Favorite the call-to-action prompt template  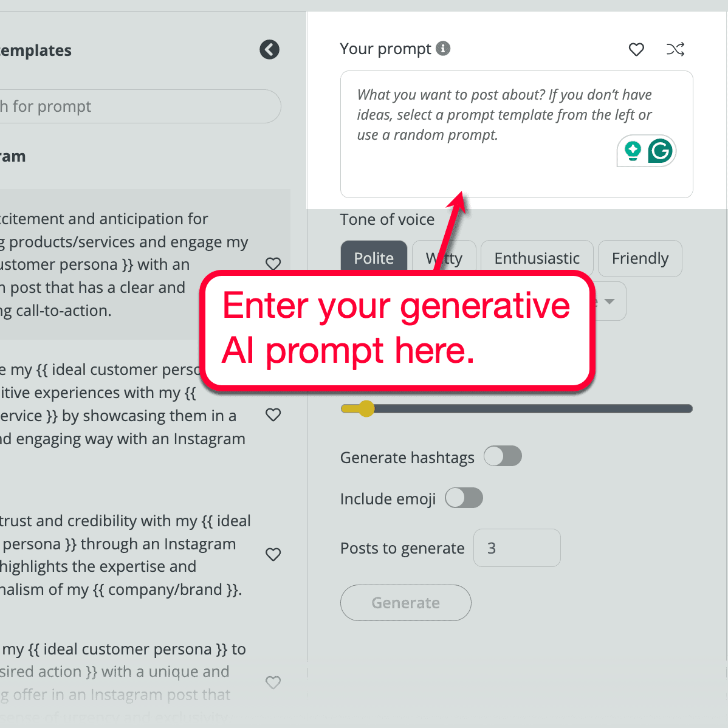pos(273,264)
